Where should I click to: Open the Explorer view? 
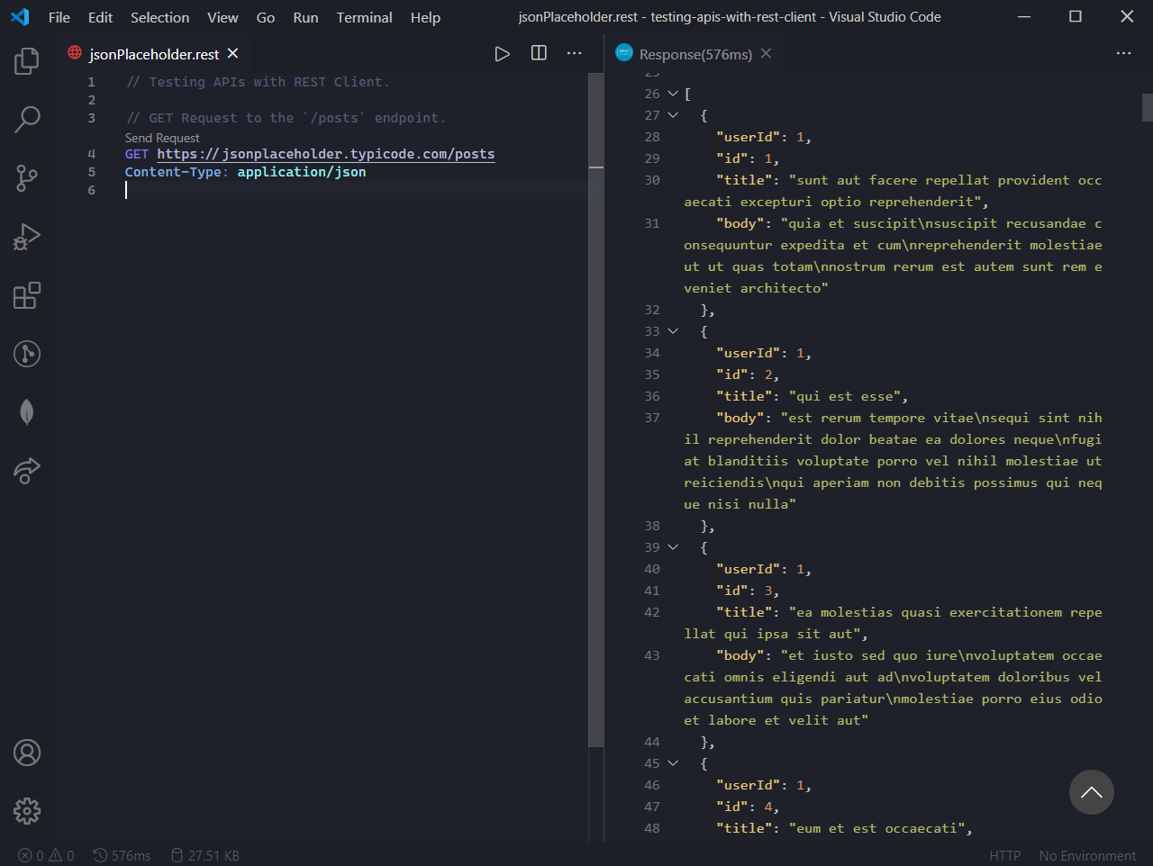(26, 60)
